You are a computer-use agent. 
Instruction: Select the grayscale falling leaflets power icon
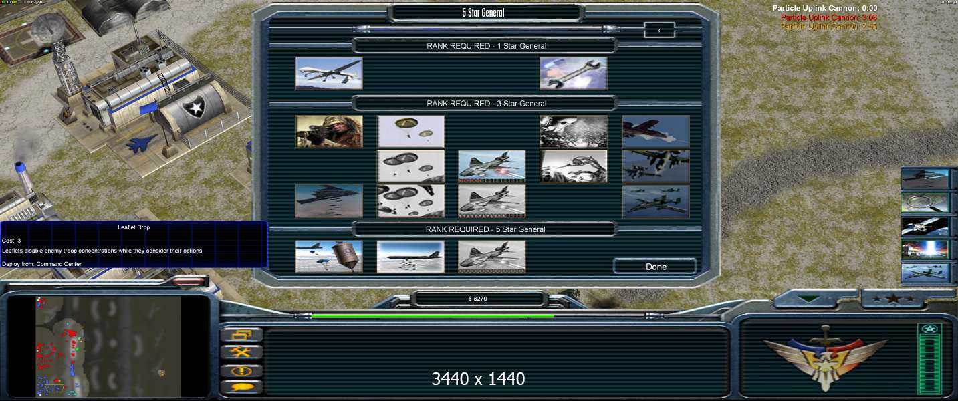pos(574,132)
